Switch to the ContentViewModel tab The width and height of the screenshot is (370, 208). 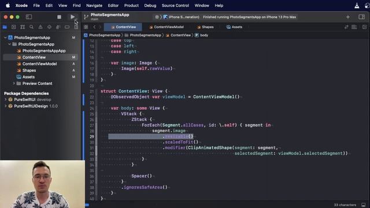[x=166, y=27]
